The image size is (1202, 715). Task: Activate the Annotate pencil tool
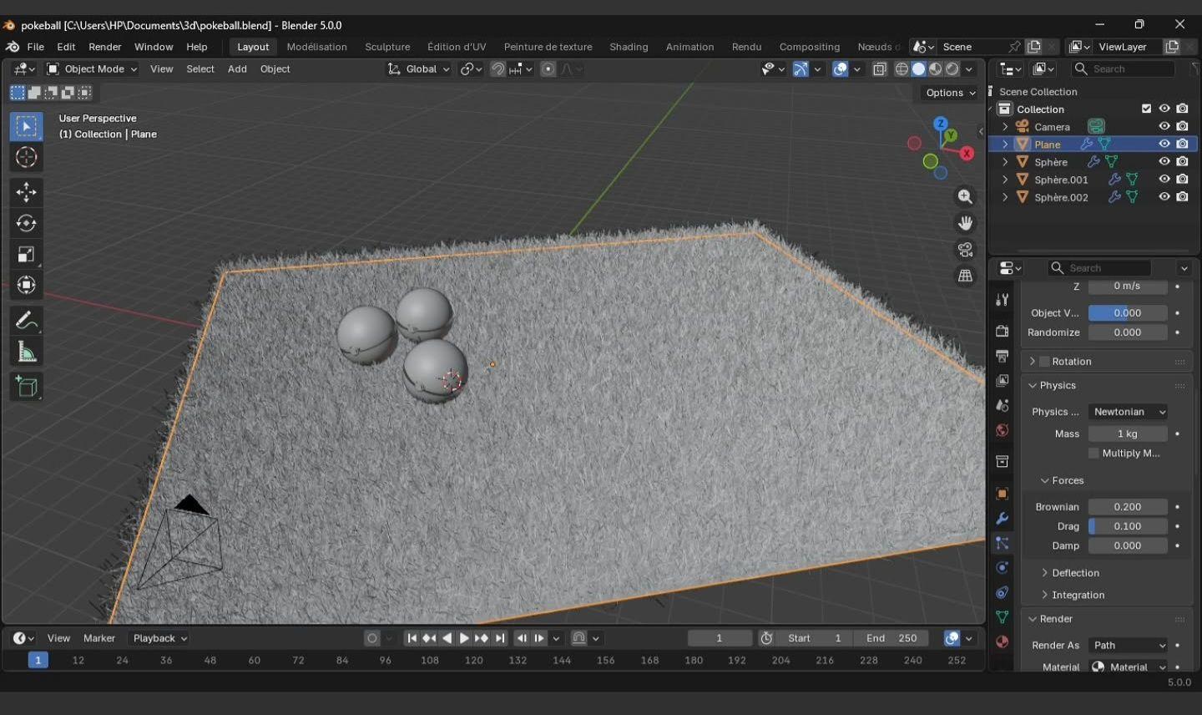26,321
